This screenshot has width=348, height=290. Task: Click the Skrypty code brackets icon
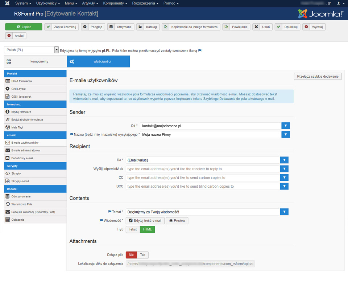point(8,173)
